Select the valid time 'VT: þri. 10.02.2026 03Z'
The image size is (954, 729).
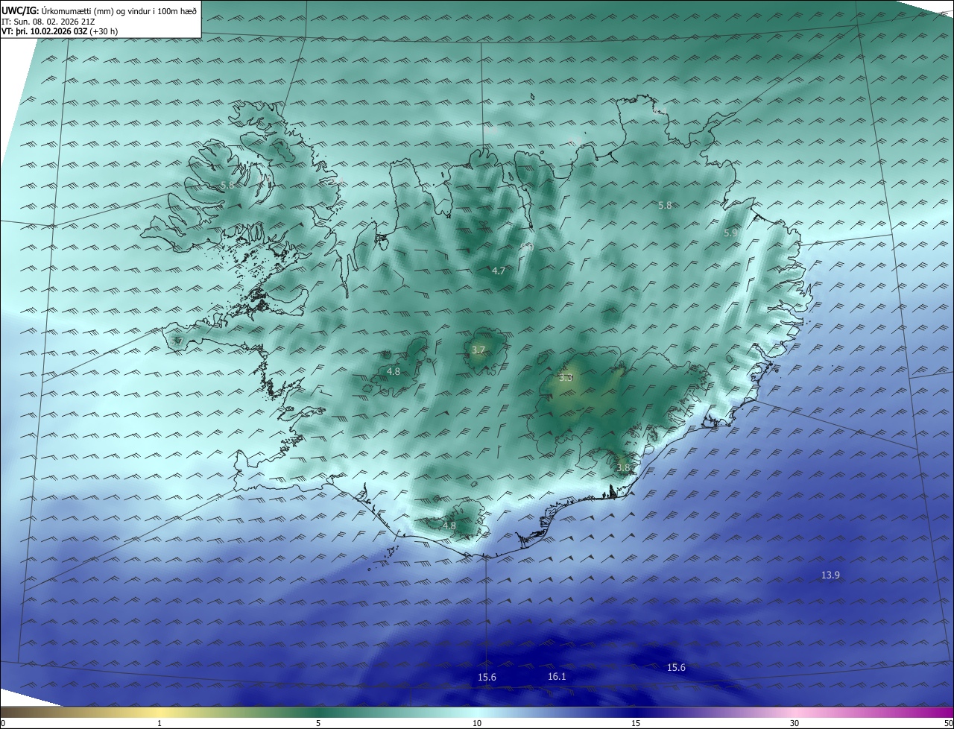43,31
